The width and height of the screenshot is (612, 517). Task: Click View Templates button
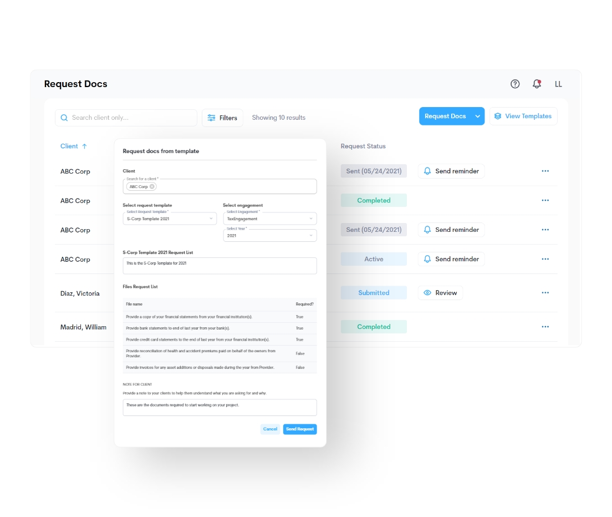[x=523, y=116]
